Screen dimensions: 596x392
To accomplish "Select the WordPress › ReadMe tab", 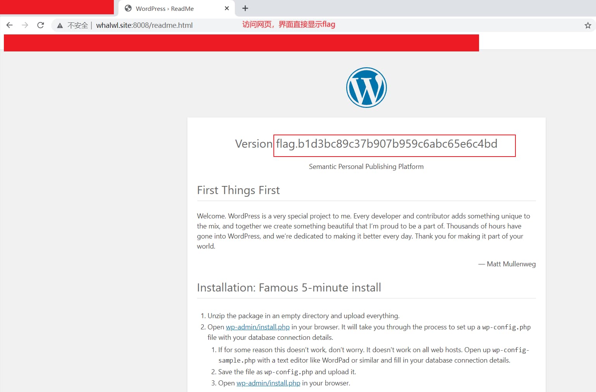I will pos(177,9).
